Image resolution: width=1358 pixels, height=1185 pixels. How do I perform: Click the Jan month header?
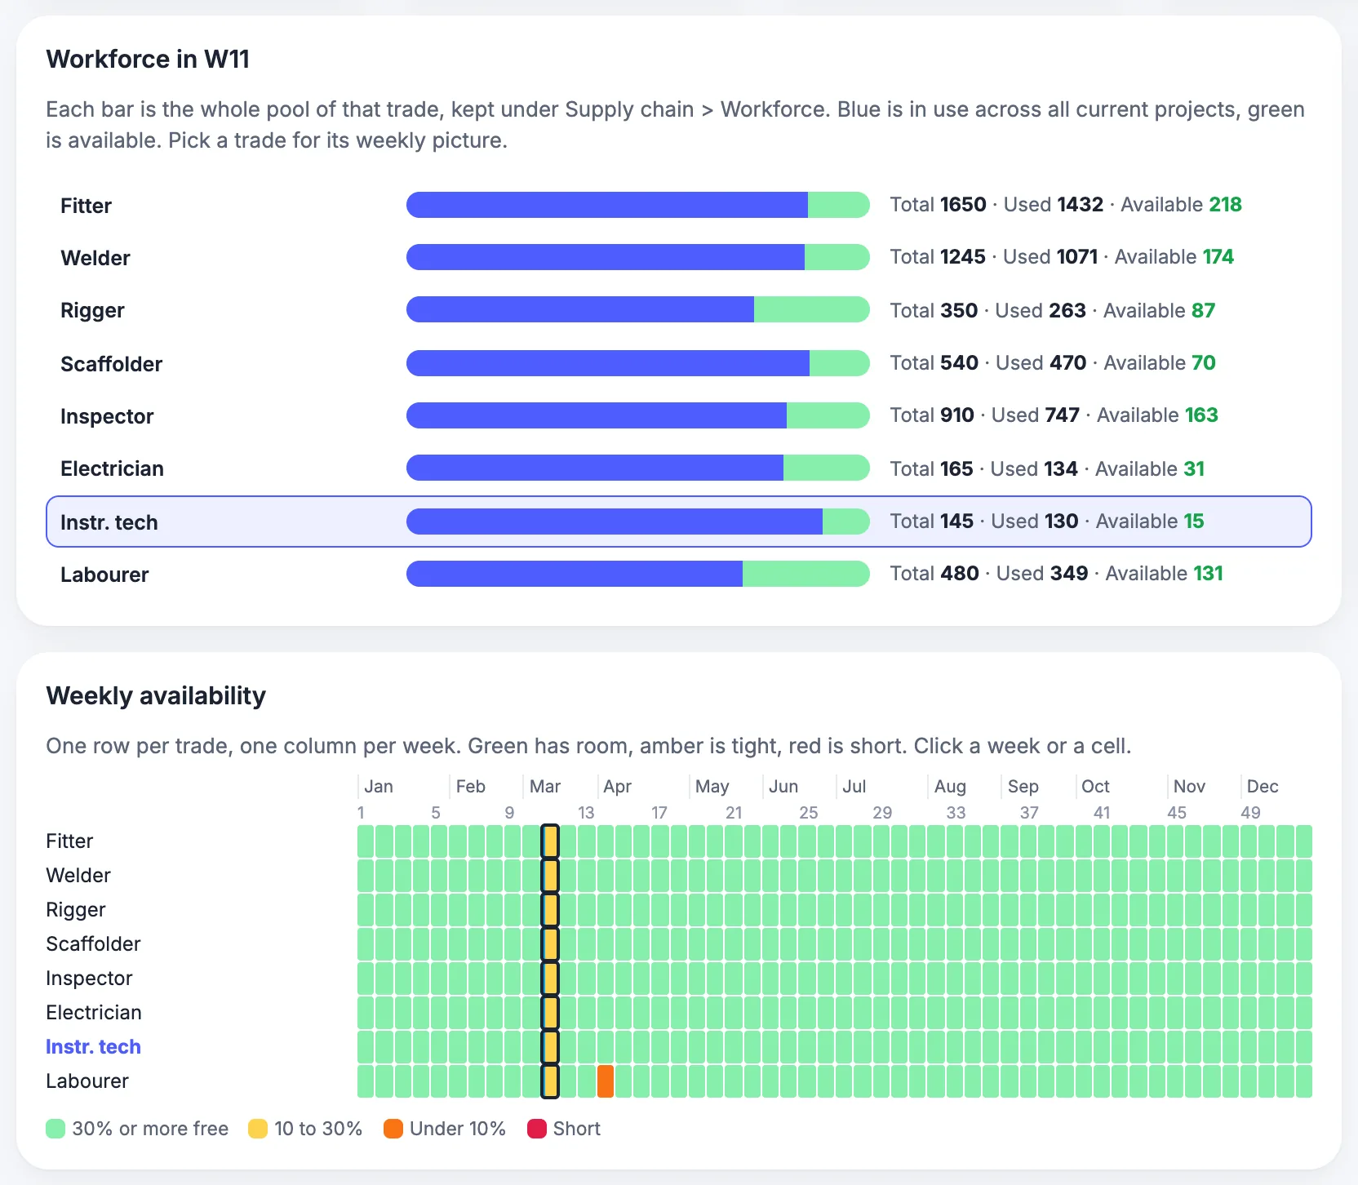pyautogui.click(x=379, y=787)
